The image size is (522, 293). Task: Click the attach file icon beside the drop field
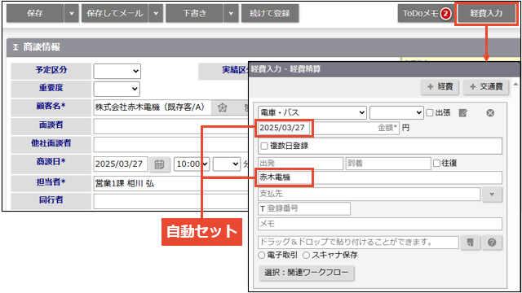coord(471,243)
